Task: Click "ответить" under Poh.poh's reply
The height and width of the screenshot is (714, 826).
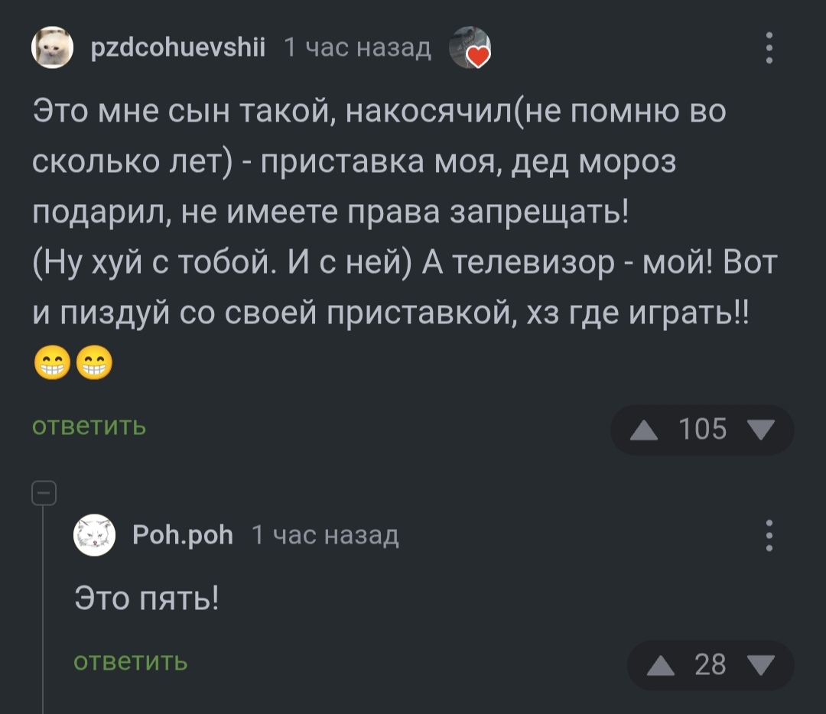Action: coord(131,661)
